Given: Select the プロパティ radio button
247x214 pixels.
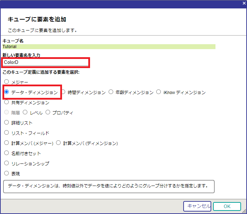Looking at the screenshot, I should (x=48, y=113).
